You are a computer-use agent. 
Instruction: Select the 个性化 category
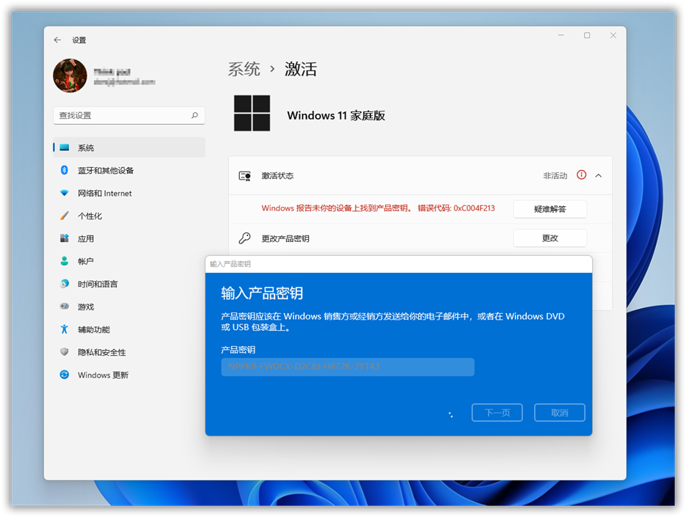[129, 216]
